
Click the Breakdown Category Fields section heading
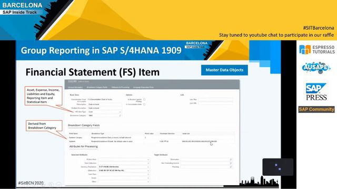(x=84, y=125)
